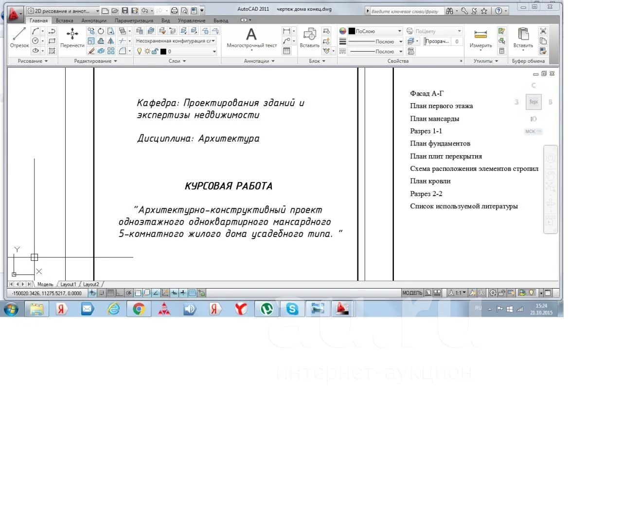The width and height of the screenshot is (622, 511).
Task: Select the Linear Dimension tool
Action: pyautogui.click(x=286, y=31)
